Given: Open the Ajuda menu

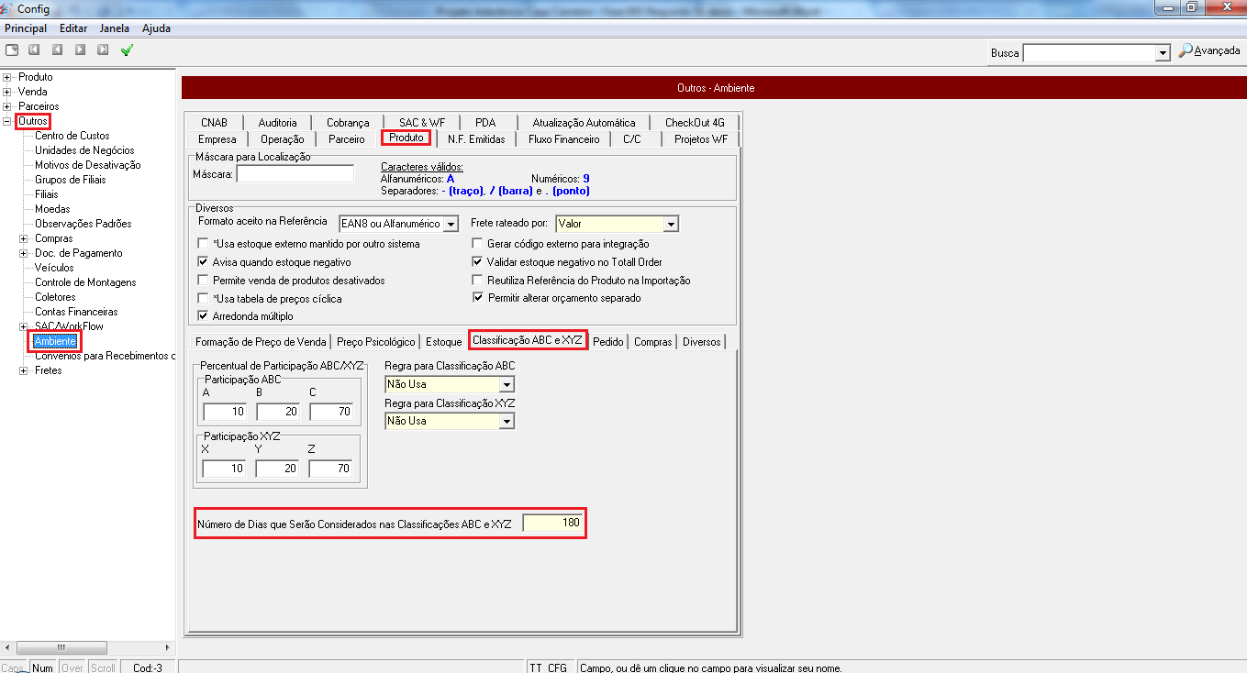Looking at the screenshot, I should point(156,28).
